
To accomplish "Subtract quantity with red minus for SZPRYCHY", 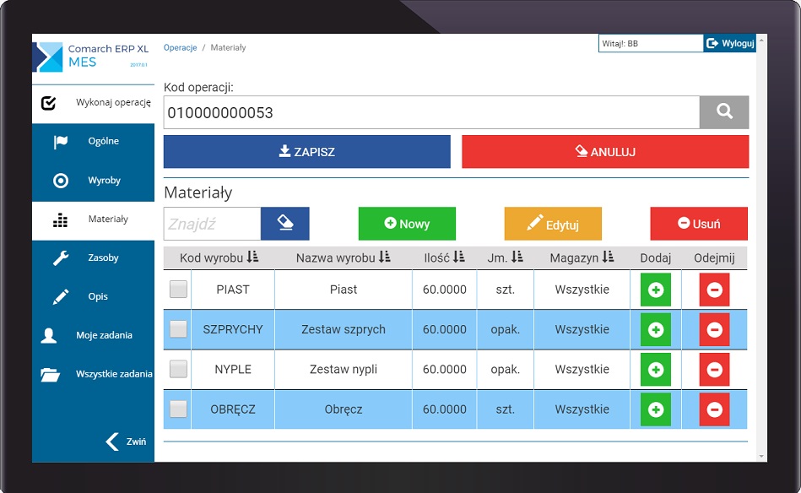I will 714,329.
